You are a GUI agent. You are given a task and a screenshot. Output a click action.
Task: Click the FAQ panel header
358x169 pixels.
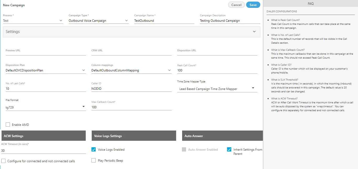click(x=311, y=4)
